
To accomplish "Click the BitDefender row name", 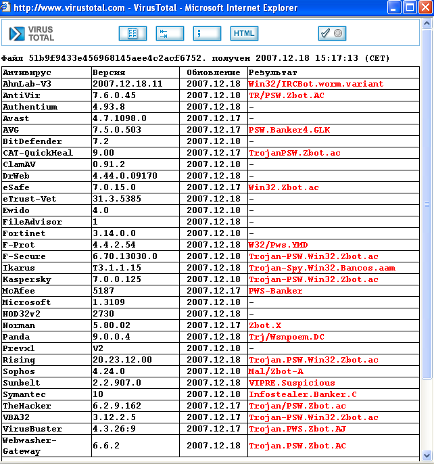I will 32,141.
